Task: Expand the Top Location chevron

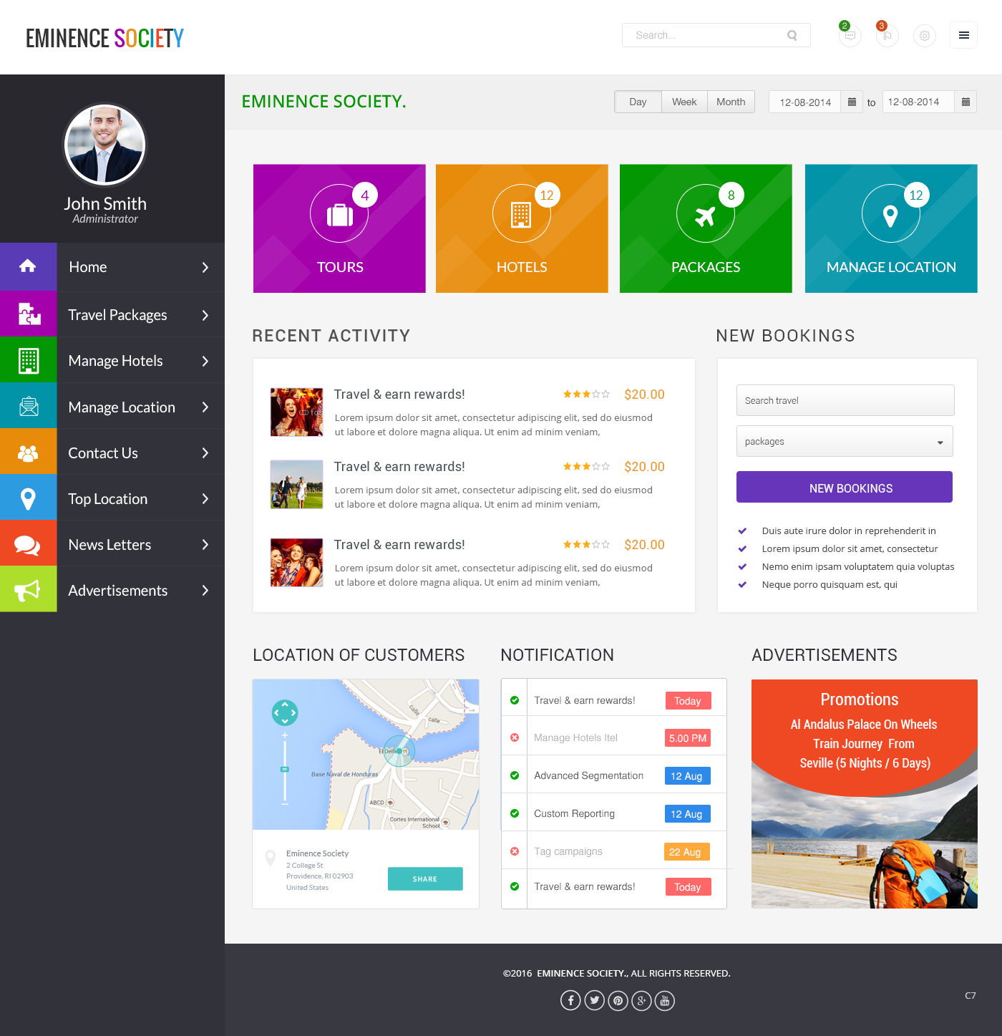Action: pos(205,498)
